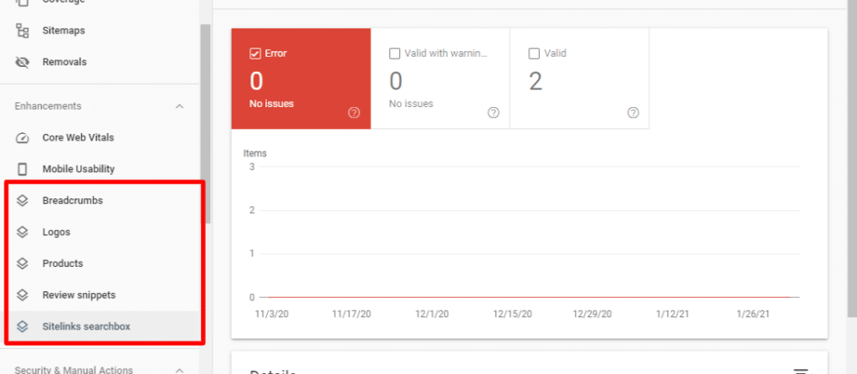Screen dimensions: 857x374
Task: Click the 1/26/21 date on chart axis
Action: pos(753,315)
